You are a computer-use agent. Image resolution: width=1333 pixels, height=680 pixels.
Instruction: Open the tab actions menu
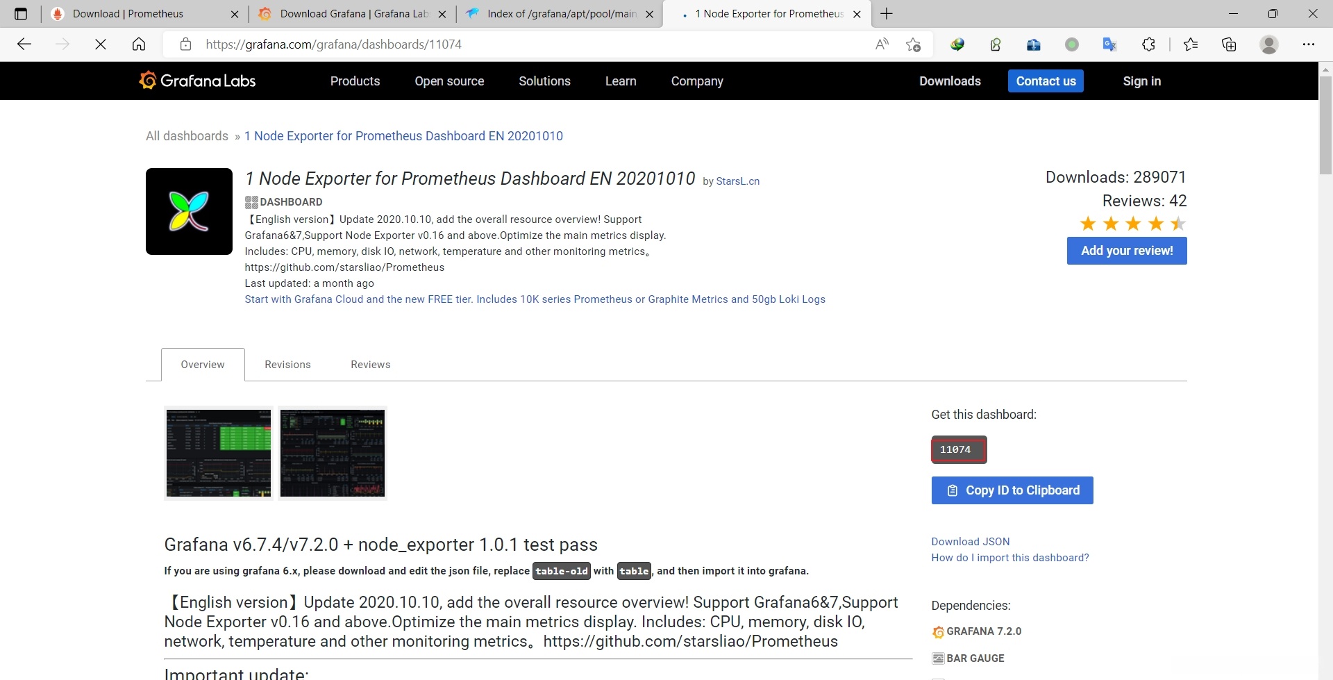point(21,14)
